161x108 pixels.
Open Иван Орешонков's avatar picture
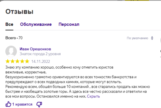[x=11, y=51]
